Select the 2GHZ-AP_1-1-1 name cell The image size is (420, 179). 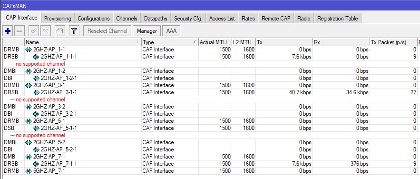[x=83, y=57]
